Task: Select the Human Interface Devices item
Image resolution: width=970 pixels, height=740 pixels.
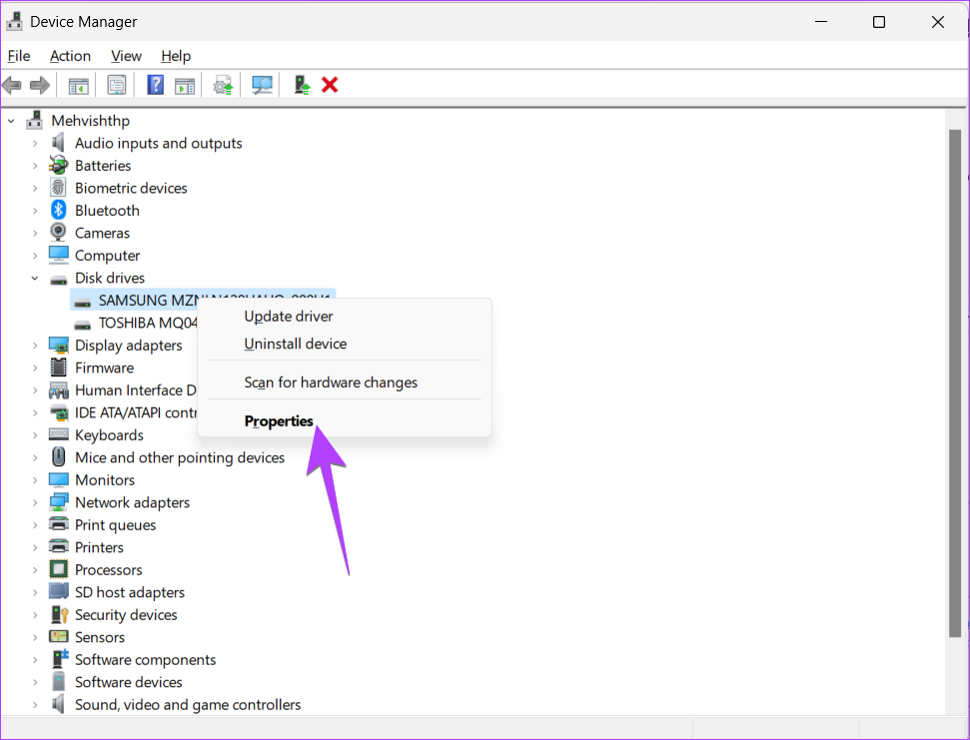Action: (x=136, y=390)
